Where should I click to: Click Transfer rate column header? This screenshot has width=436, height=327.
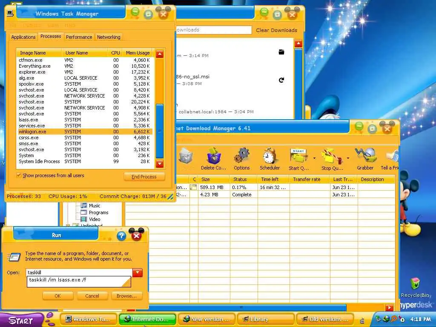click(310, 179)
